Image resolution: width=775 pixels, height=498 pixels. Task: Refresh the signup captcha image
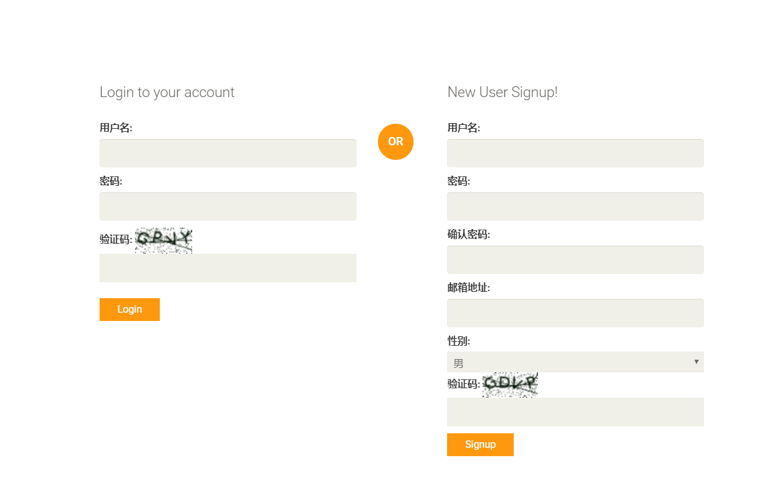point(510,384)
